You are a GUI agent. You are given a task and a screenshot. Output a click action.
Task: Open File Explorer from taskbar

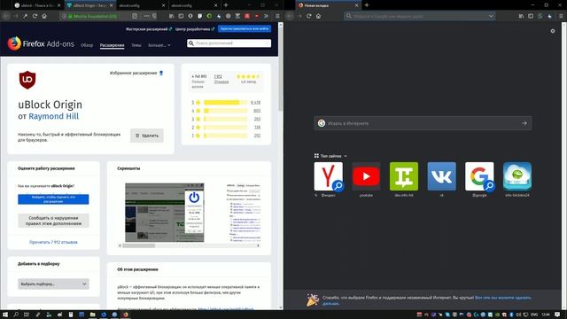(92, 315)
